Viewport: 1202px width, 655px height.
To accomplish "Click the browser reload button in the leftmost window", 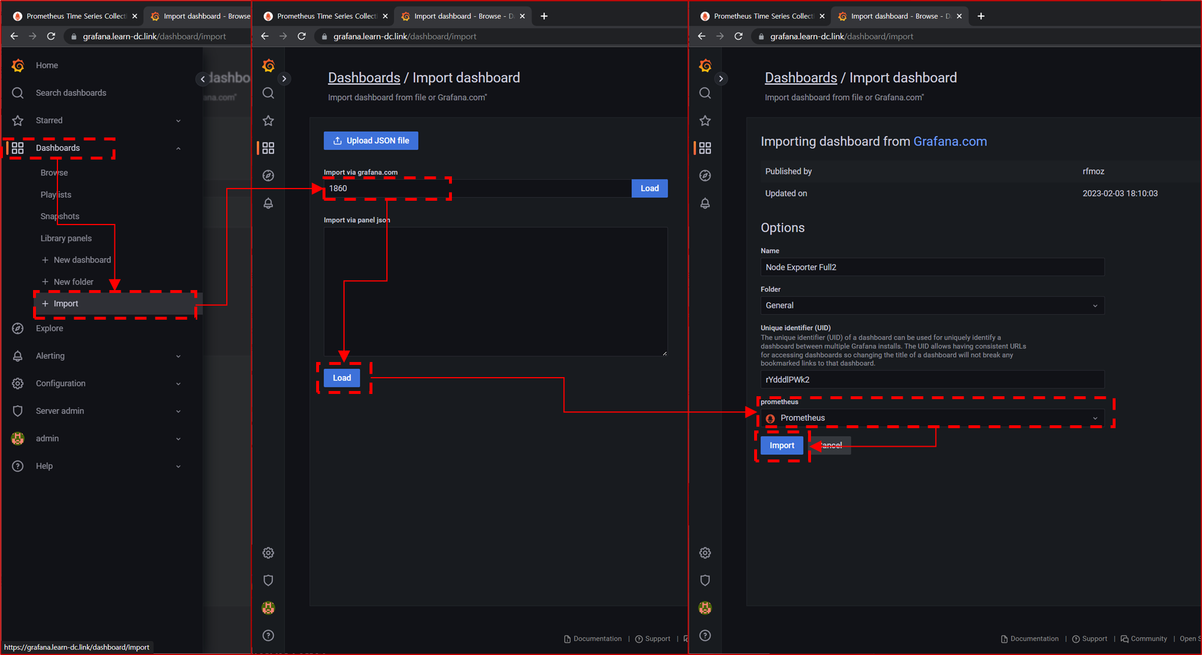I will 51,36.
